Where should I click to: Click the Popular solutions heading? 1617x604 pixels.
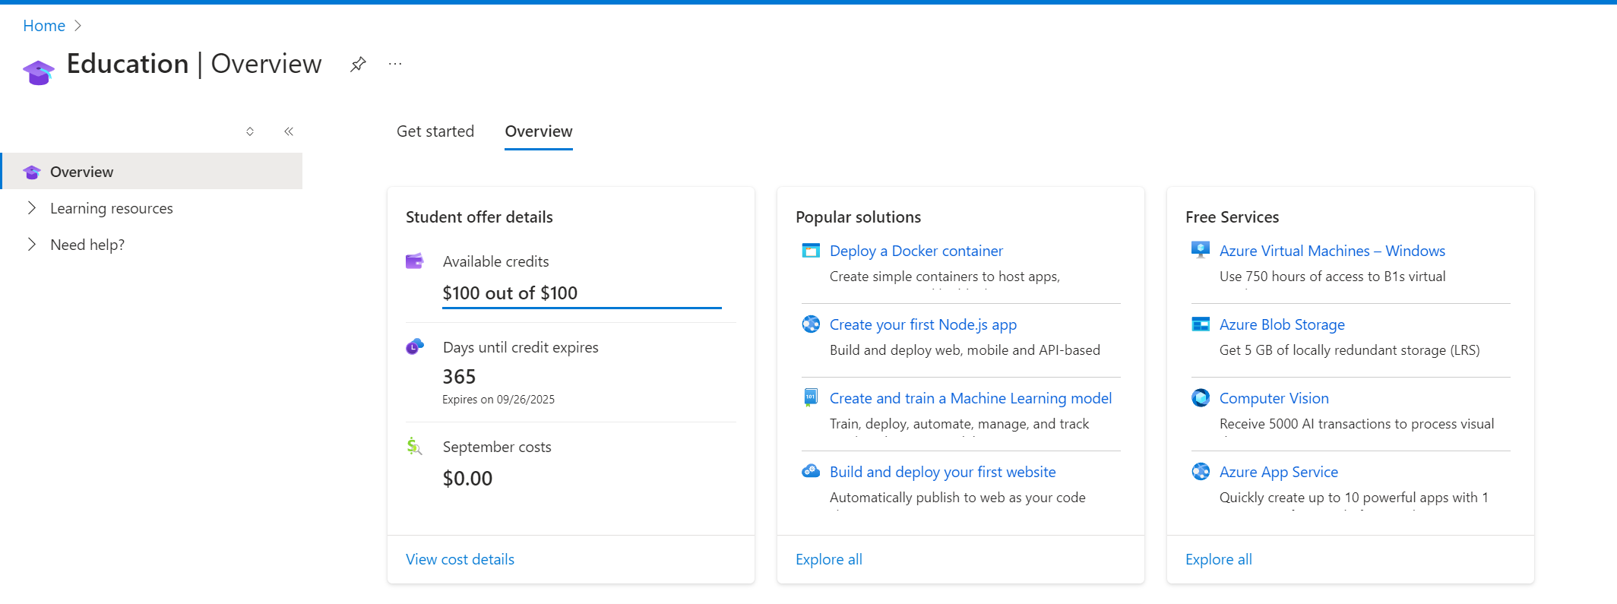coord(858,217)
